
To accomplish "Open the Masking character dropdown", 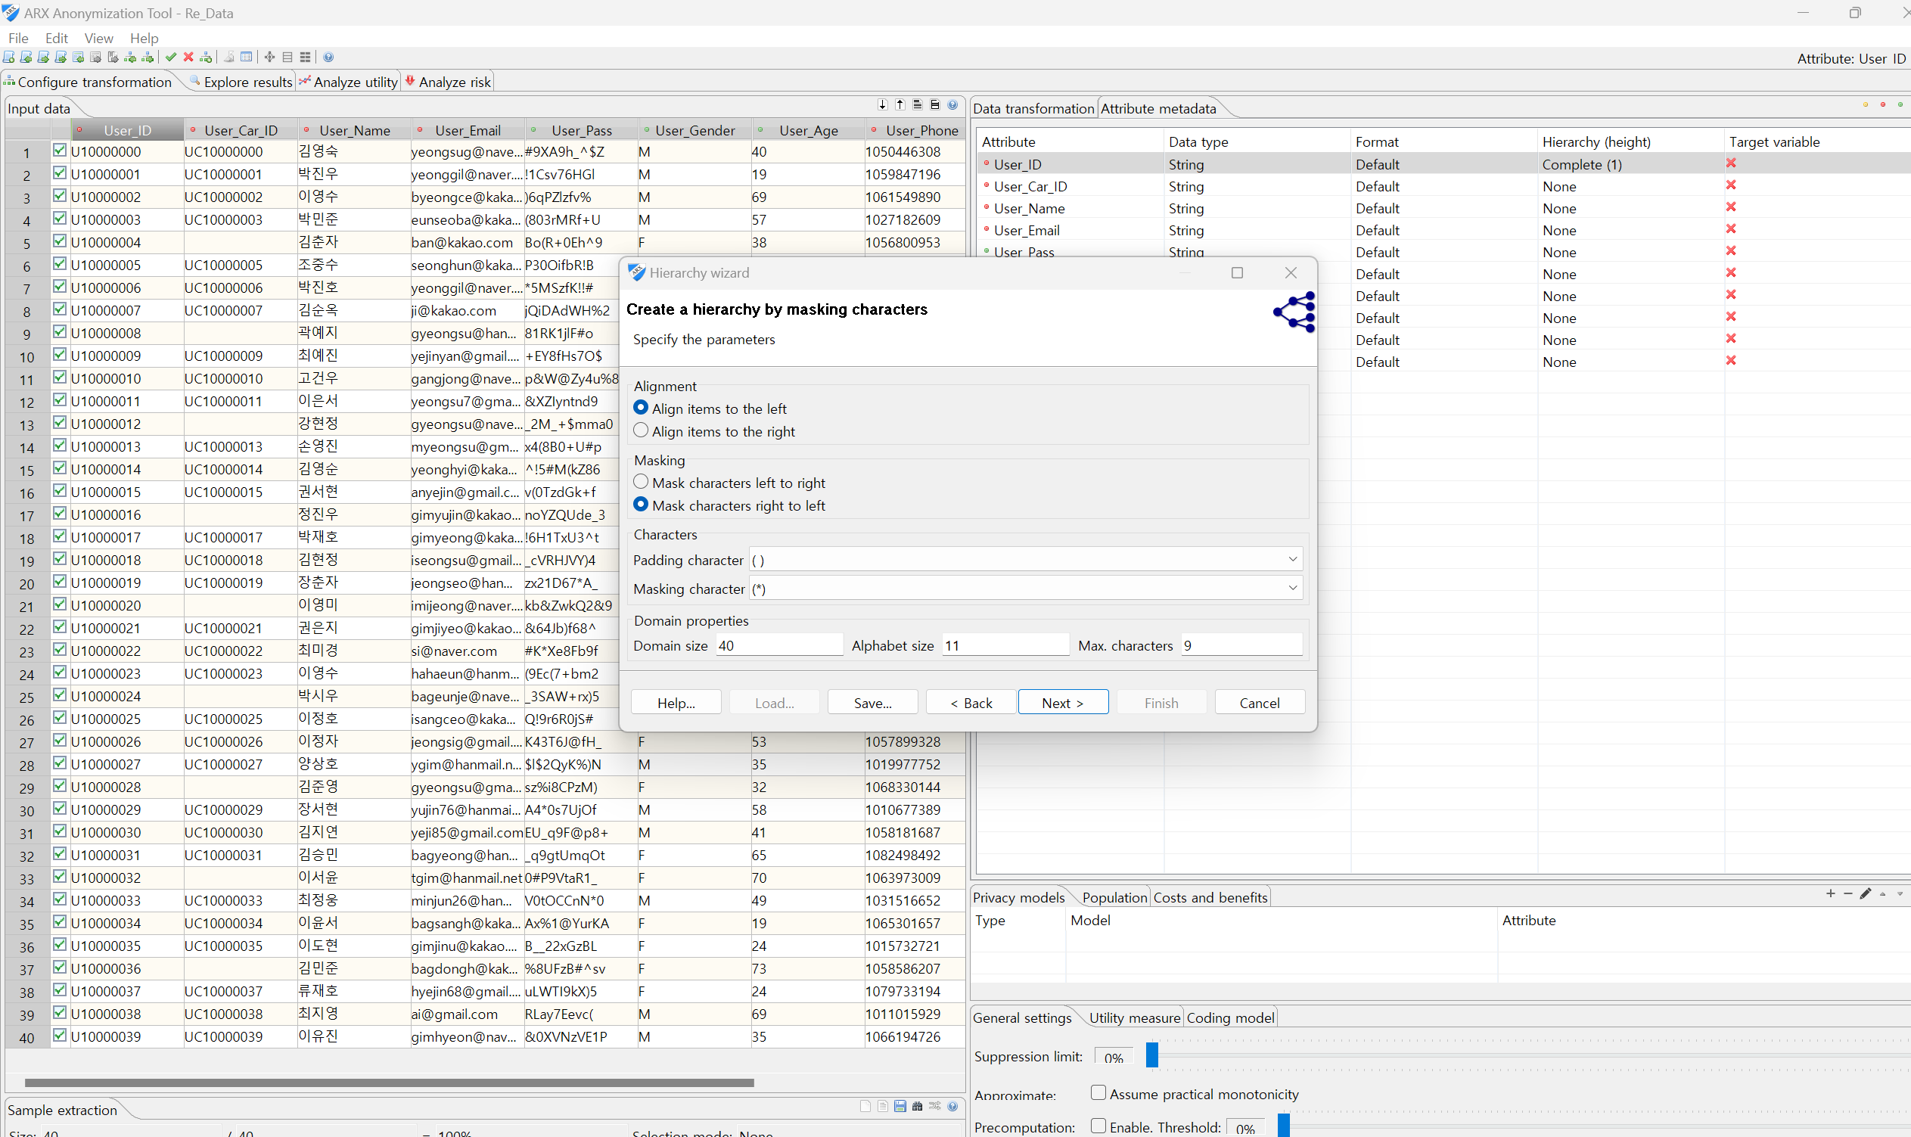I will pyautogui.click(x=1292, y=589).
